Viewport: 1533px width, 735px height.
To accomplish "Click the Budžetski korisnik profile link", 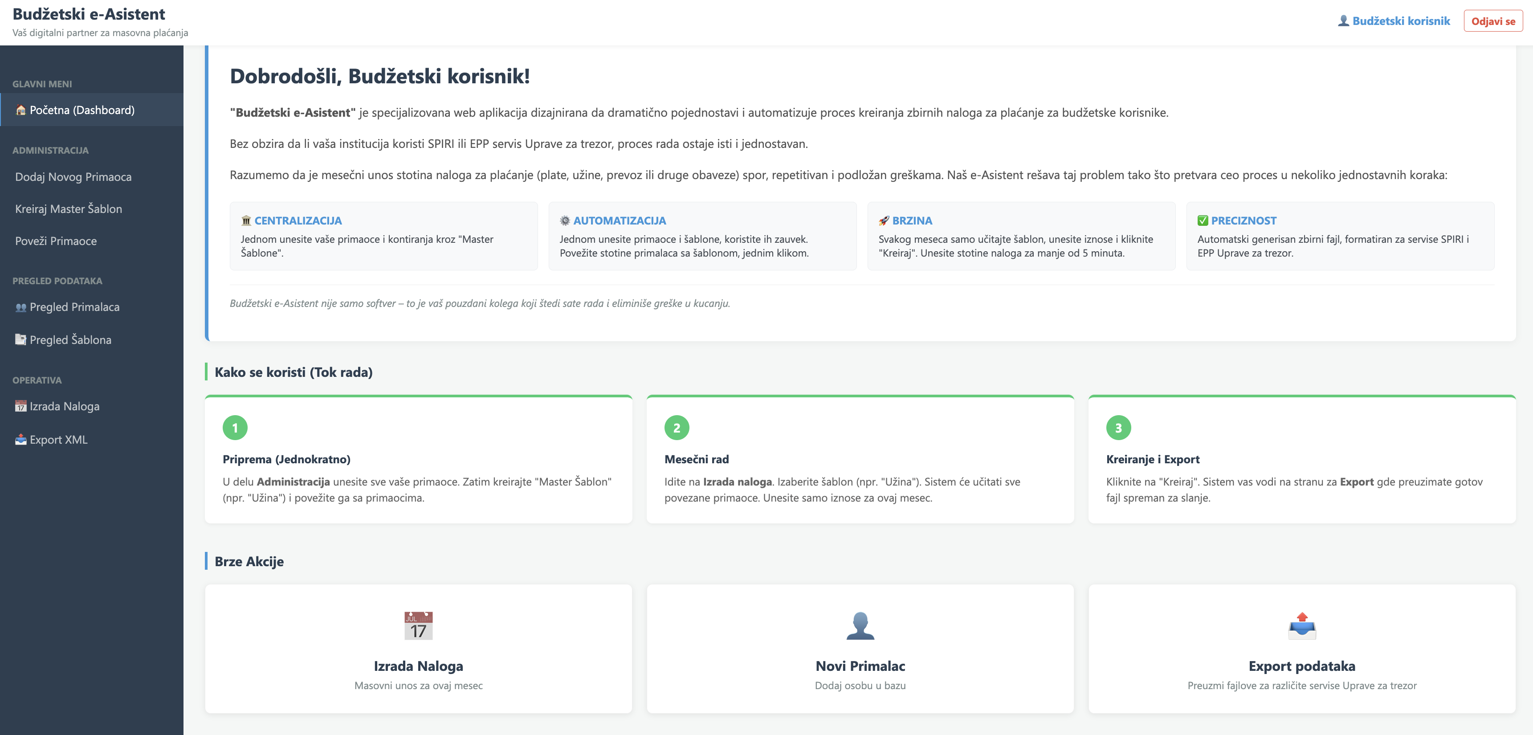I will tap(1400, 21).
